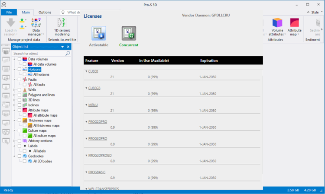
Task: Click the search magnifier in Object list
Action: coord(68,54)
